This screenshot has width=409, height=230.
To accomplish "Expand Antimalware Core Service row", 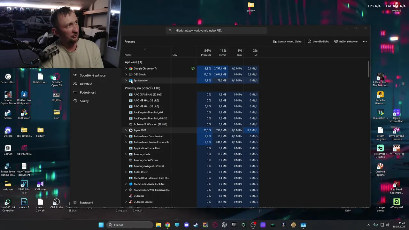I will pyautogui.click(x=126, y=136).
